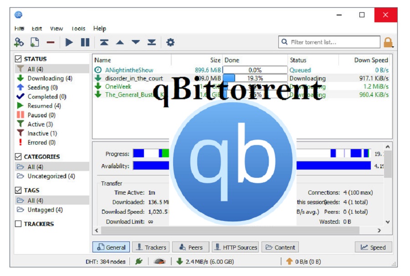Screen dimensions: 410x276
Task: Resume torrents with the play icon
Action: tap(69, 42)
